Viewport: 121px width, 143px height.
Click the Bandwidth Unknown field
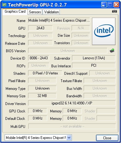pos(100,96)
